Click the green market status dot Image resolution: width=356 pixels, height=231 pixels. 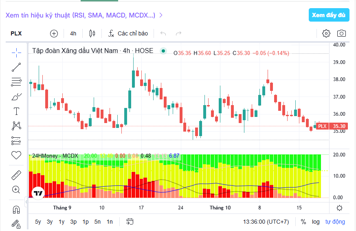(163, 51)
